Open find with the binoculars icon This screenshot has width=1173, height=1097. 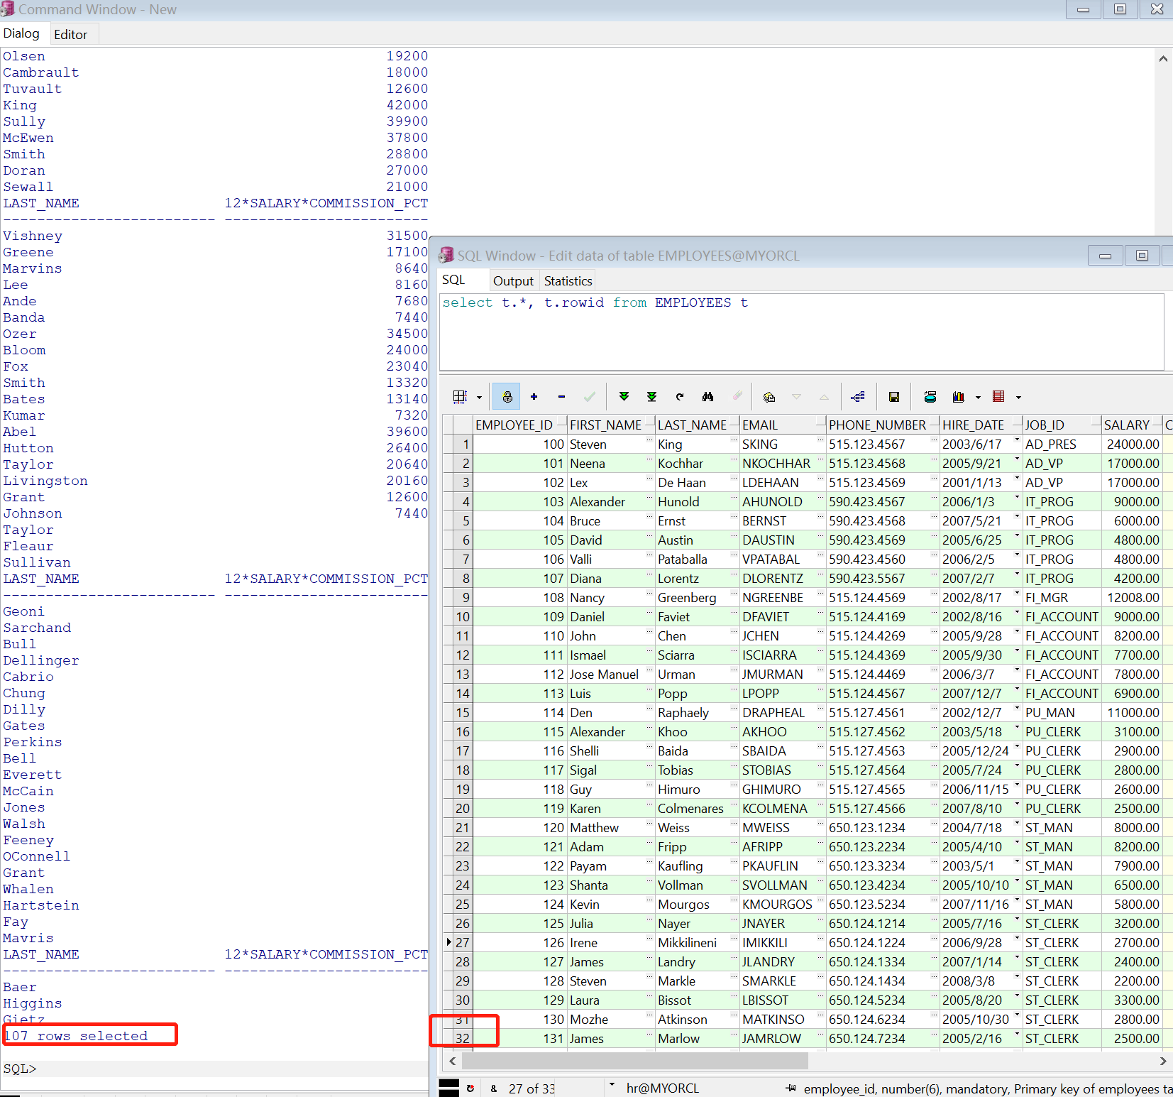pyautogui.click(x=707, y=397)
